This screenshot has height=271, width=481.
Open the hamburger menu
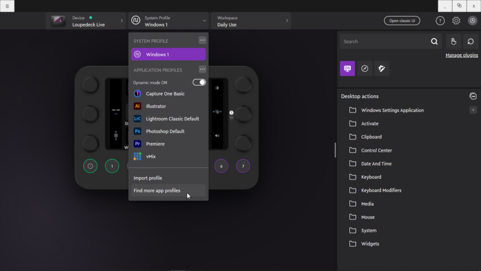coord(7,6)
